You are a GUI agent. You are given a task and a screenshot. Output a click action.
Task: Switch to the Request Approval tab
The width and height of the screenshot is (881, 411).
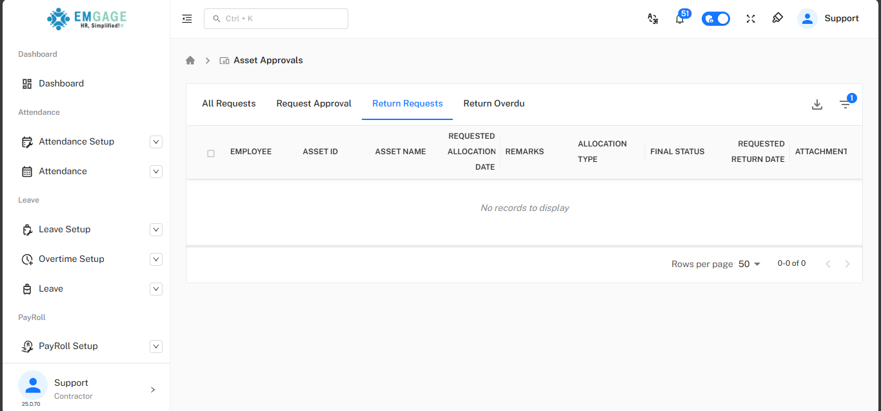pyautogui.click(x=314, y=103)
